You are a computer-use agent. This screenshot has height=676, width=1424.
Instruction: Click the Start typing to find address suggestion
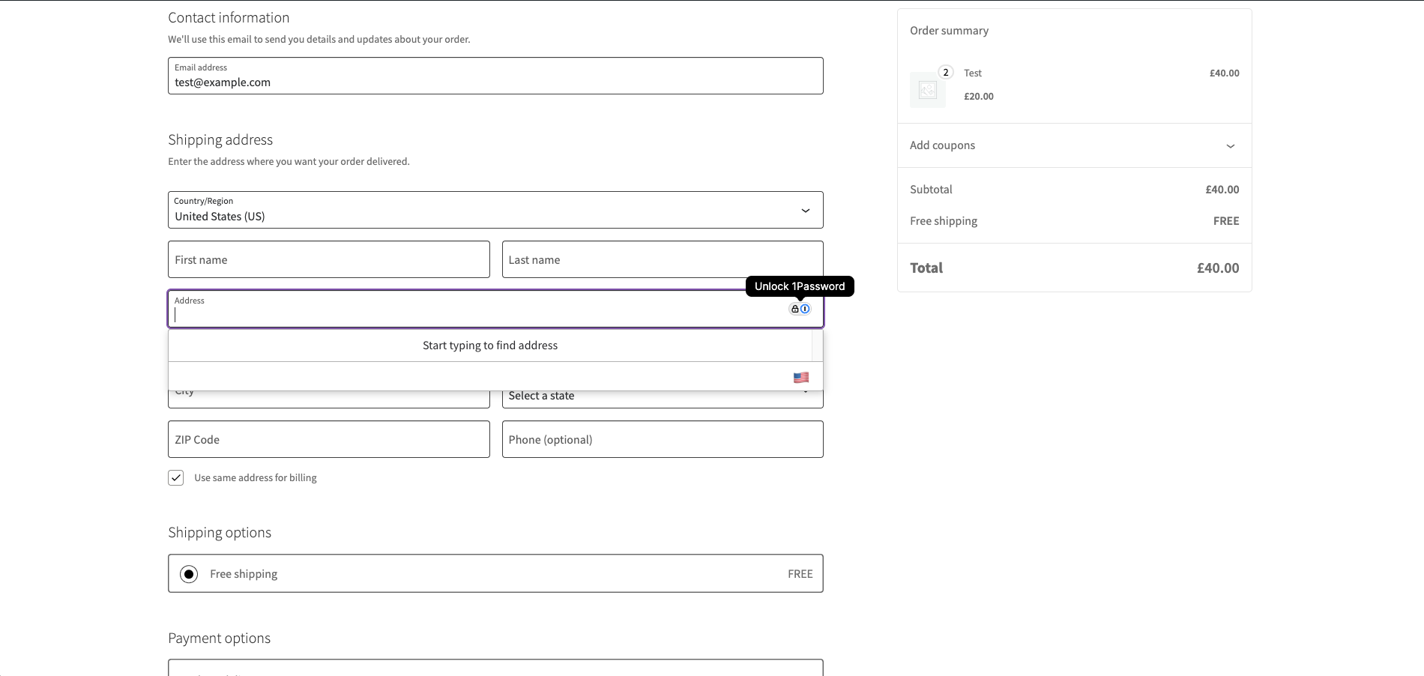pyautogui.click(x=490, y=345)
